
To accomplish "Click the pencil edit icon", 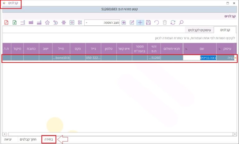I will (x=132, y=22).
